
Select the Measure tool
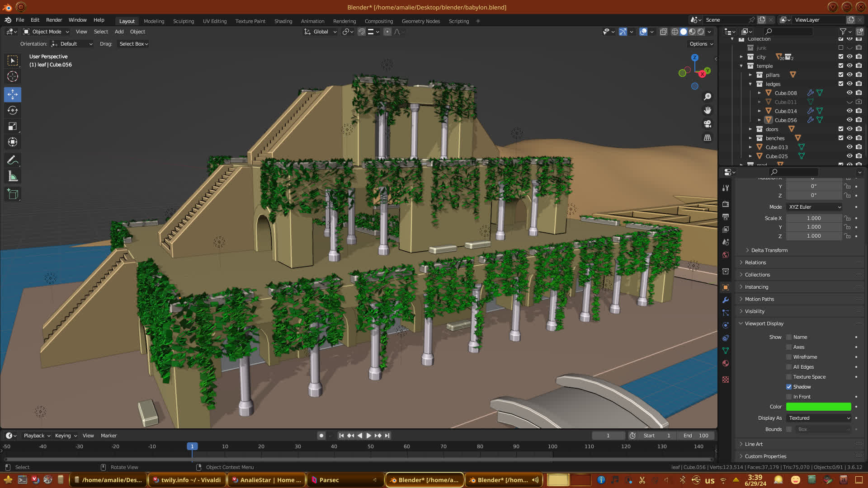coord(13,177)
